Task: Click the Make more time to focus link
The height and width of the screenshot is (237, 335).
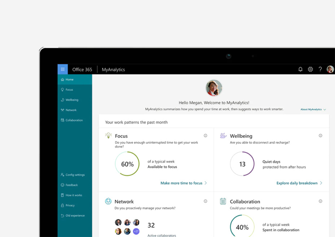Action: click(x=183, y=183)
